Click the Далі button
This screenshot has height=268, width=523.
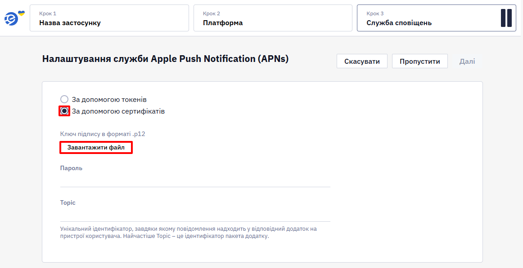[467, 61]
